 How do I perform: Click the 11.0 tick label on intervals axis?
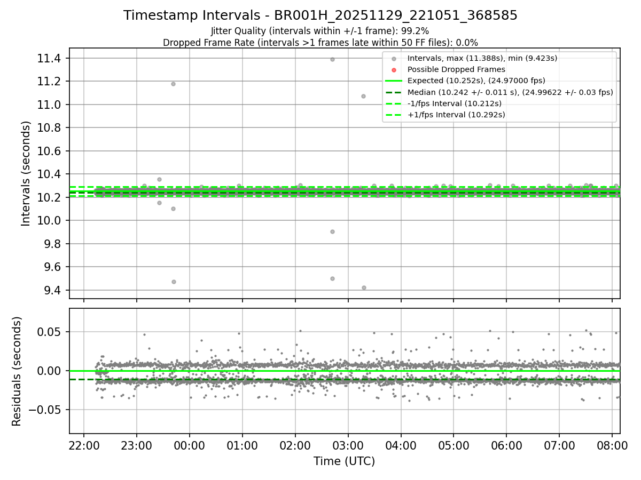point(49,105)
